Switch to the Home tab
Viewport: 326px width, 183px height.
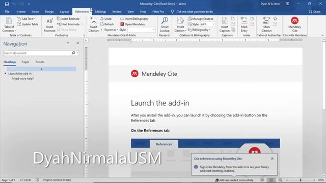21,12
